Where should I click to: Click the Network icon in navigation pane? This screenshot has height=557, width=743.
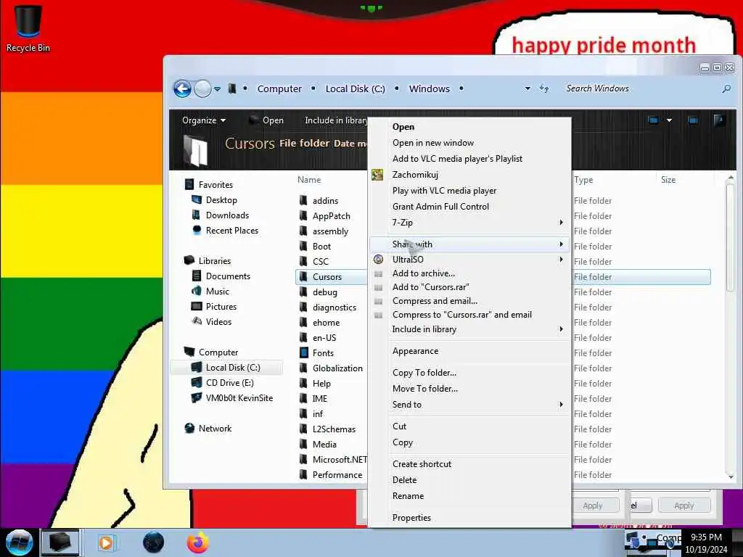[x=189, y=428]
